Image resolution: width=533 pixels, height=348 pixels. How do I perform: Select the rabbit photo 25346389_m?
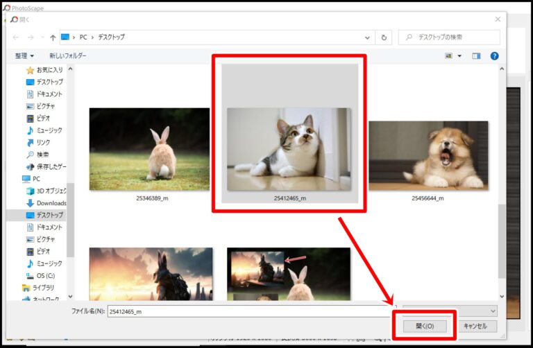coord(150,149)
